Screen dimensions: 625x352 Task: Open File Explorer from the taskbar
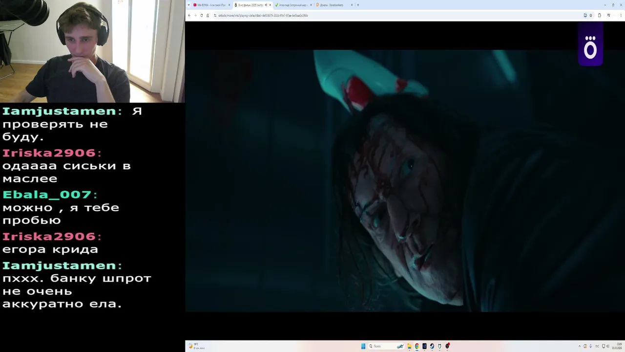tap(409, 346)
